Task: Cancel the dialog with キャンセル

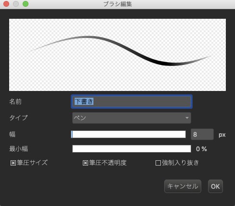Action: pos(183,186)
